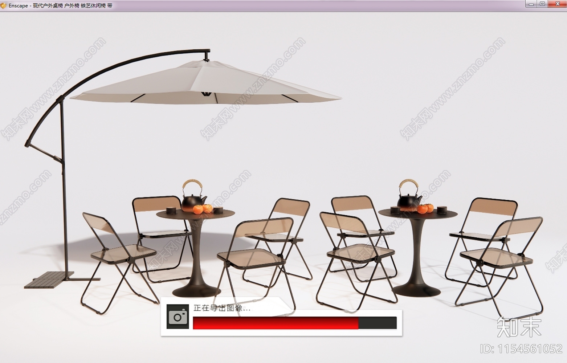Click the Enscape app icon in the title bar
The image size is (567, 363).
click(4, 5)
